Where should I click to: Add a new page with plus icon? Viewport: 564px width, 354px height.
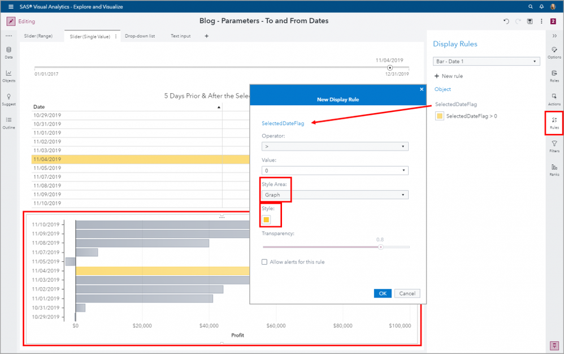[x=206, y=36]
